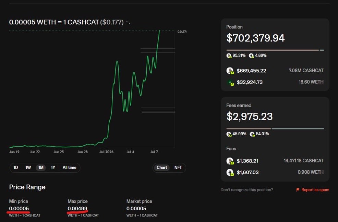Click the position allocation progress bar
Image resolution: width=338 pixels, height=222 pixels.
point(275,50)
